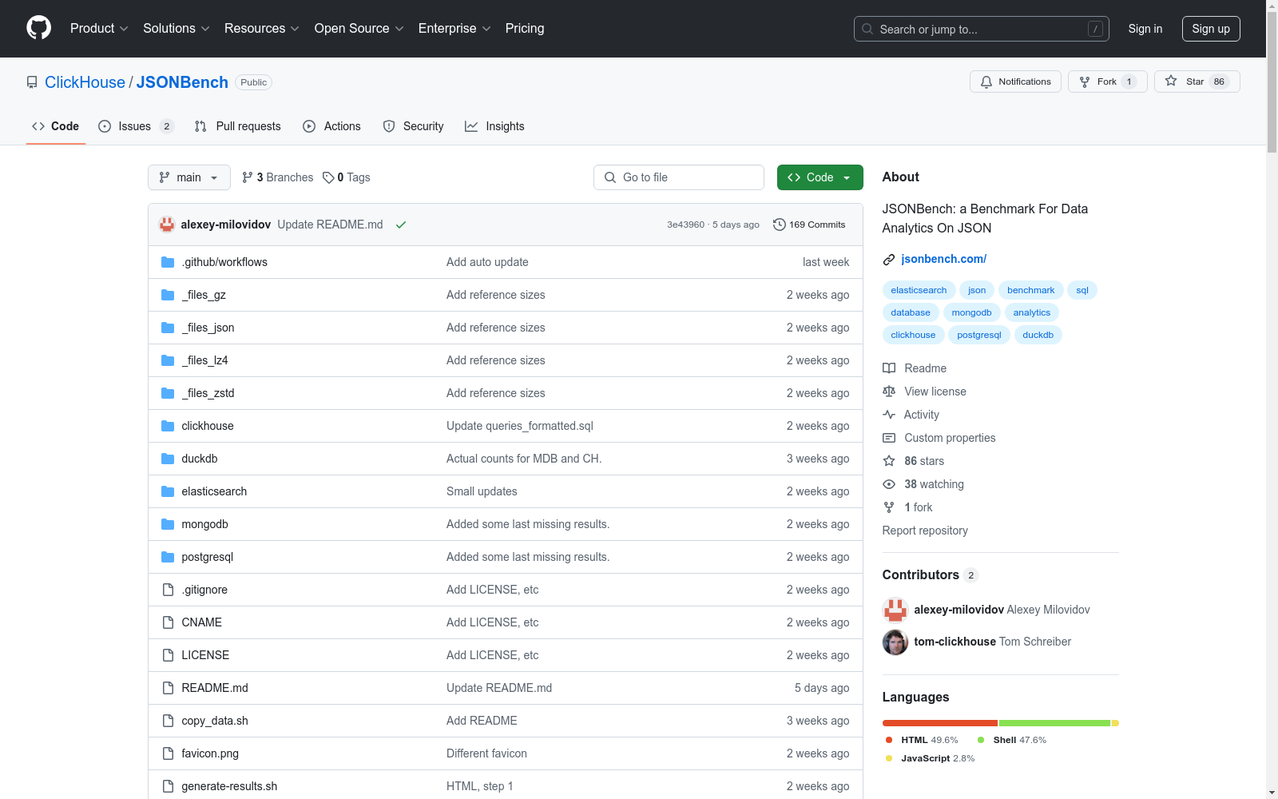The width and height of the screenshot is (1278, 799).
Task: Open commit 'Actual counts for MDB and CH.'
Action: (x=524, y=459)
